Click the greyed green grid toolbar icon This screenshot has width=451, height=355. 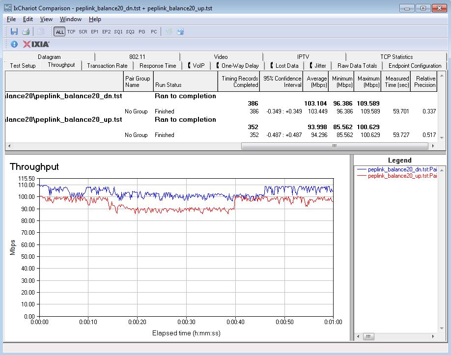pyautogui.click(x=169, y=31)
